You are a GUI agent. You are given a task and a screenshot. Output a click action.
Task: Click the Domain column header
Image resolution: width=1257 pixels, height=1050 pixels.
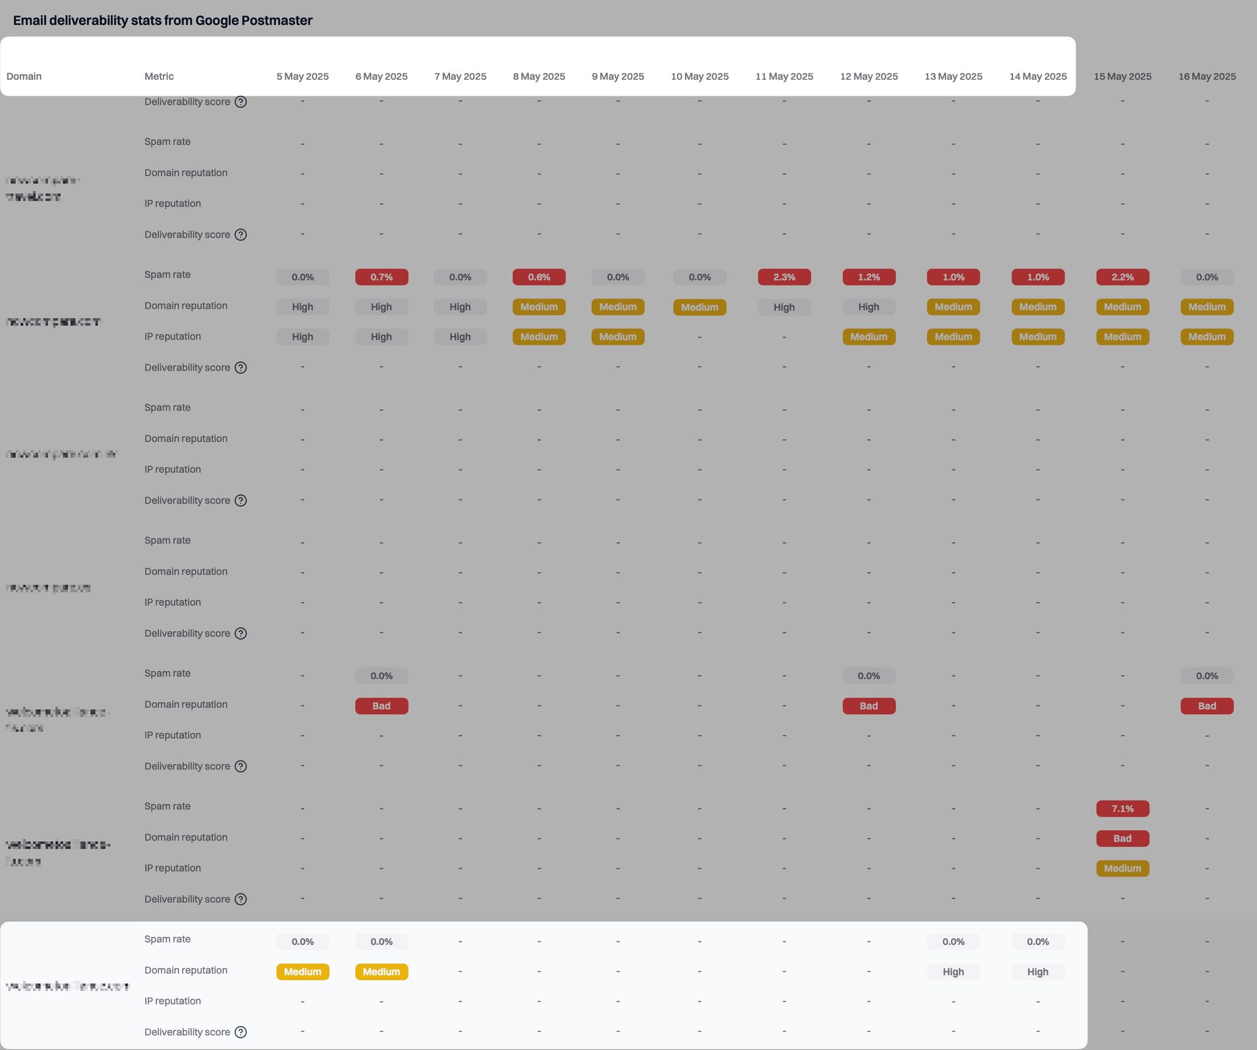point(24,77)
